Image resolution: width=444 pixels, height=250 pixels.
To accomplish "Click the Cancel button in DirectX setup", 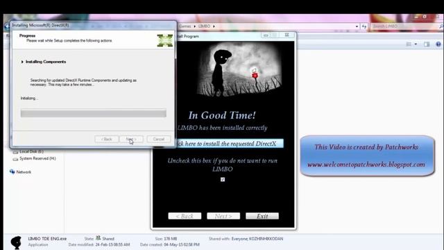I will (x=159, y=139).
